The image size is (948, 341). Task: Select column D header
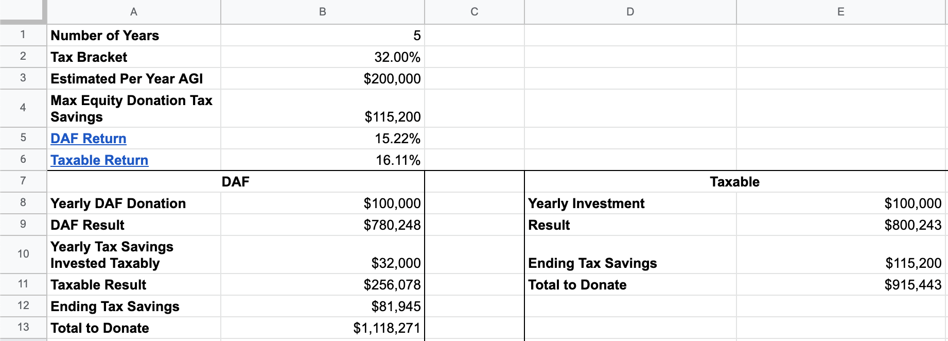[630, 11]
